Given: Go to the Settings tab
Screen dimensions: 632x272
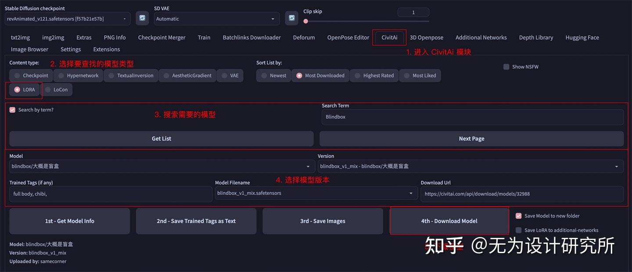Looking at the screenshot, I should pos(71,49).
